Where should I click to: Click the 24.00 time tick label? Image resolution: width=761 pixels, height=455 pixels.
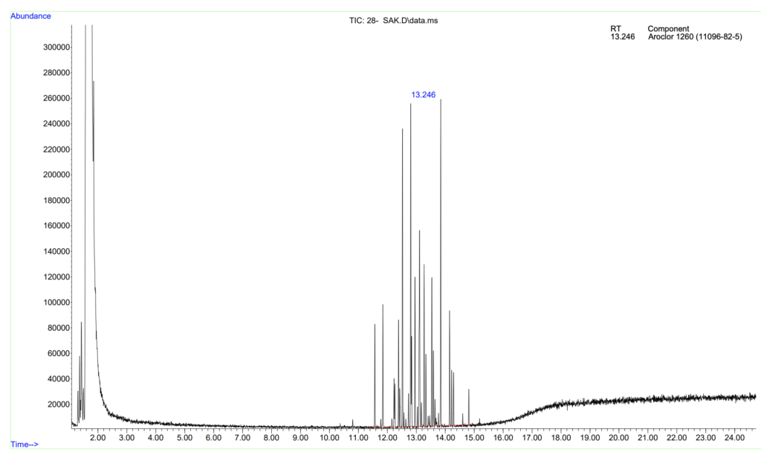tap(734, 437)
